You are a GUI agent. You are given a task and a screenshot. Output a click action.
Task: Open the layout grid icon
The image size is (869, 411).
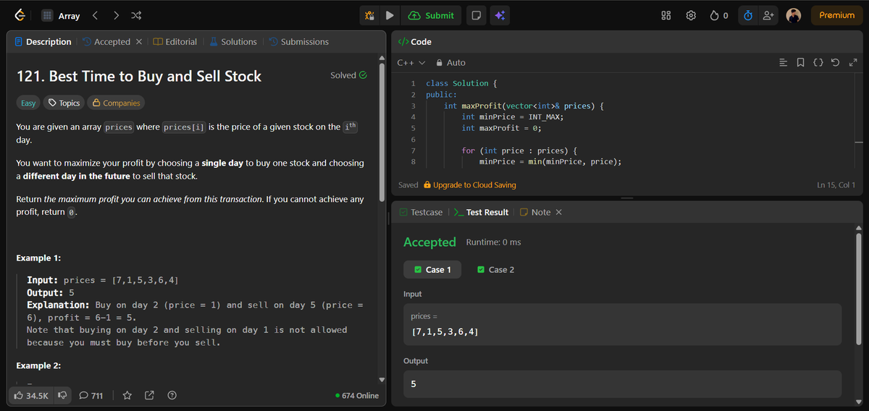click(x=667, y=15)
